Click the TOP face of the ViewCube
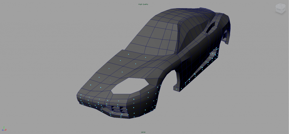The image size is (289, 134). [280, 5]
